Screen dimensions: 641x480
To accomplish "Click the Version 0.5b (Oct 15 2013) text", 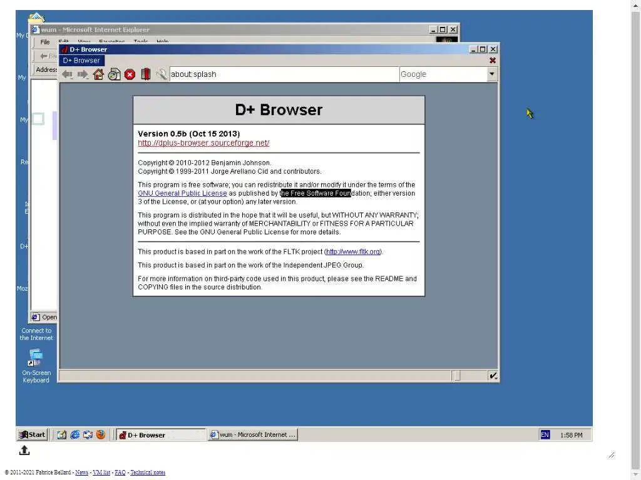I will (189, 134).
